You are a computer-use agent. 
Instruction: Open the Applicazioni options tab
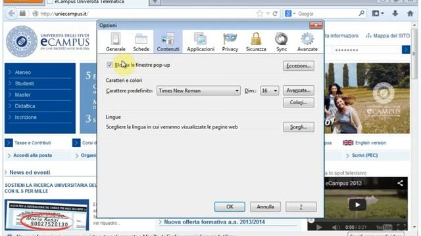[201, 42]
